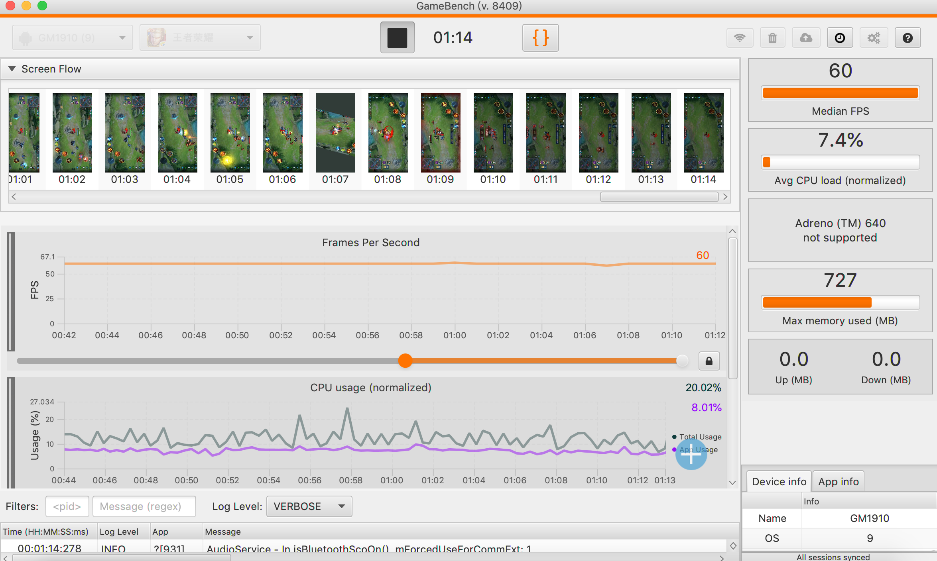Viewport: 937px width, 561px height.
Task: Click the Adreno (TM) 640 not supported panel
Action: pyautogui.click(x=840, y=230)
